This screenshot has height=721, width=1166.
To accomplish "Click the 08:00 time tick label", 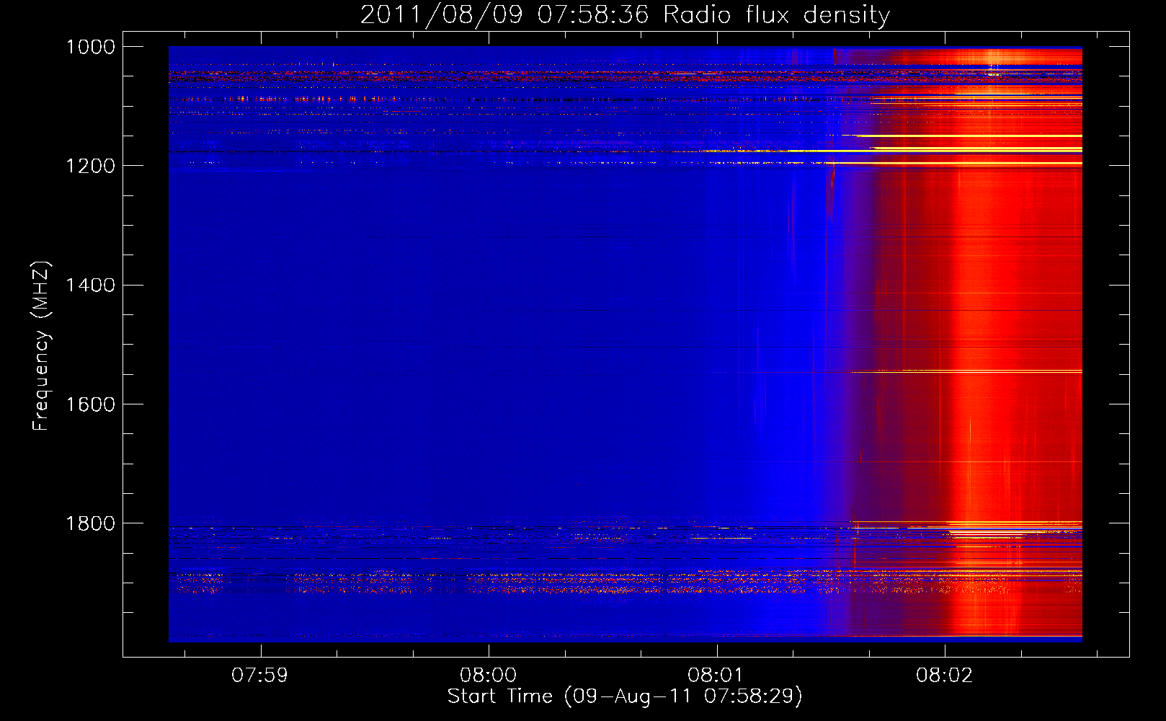I will 488,675.
